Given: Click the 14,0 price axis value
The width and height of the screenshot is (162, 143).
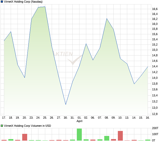Looking at the screenshot, I should 155,78.
